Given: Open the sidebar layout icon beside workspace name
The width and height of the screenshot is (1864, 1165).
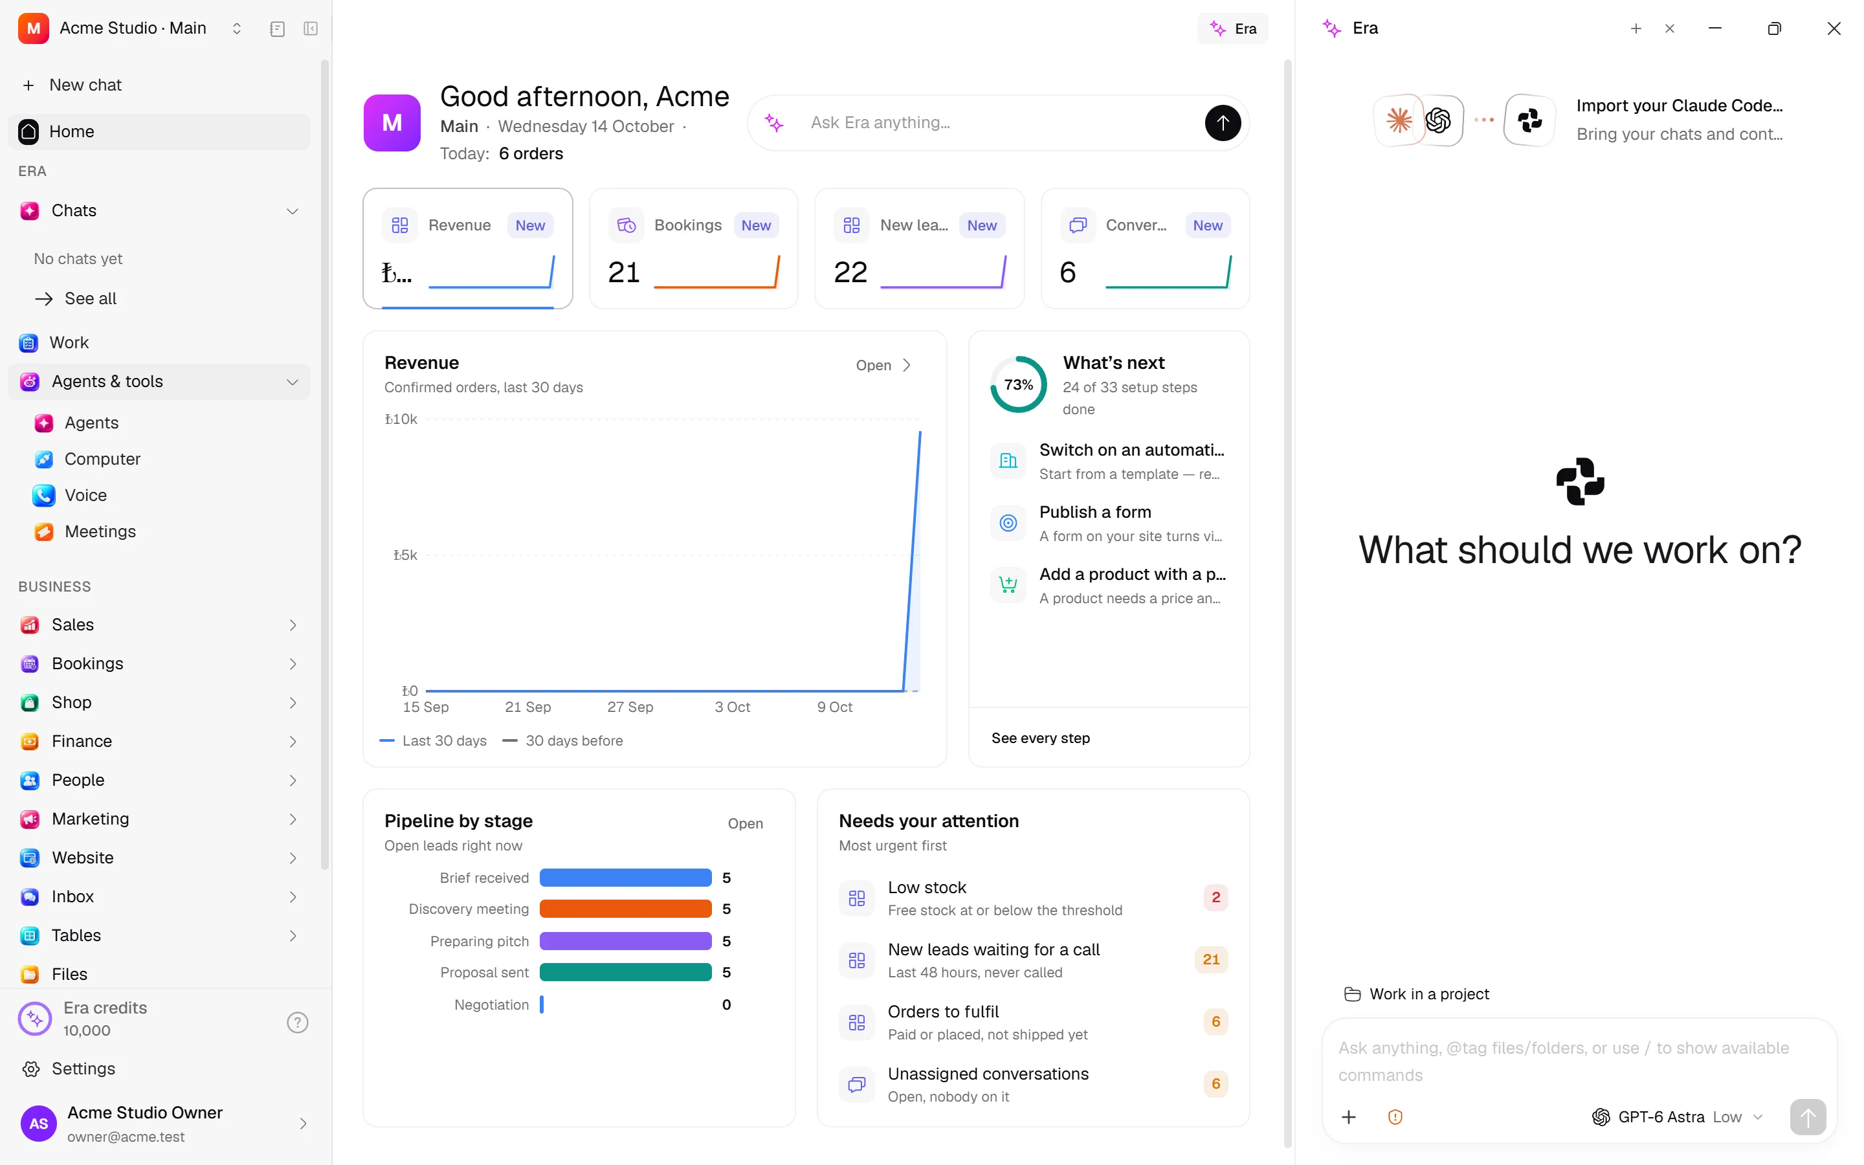Looking at the screenshot, I should (x=277, y=28).
